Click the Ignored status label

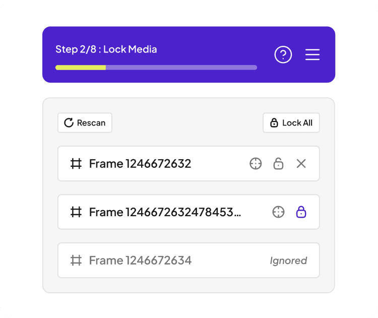click(x=288, y=261)
